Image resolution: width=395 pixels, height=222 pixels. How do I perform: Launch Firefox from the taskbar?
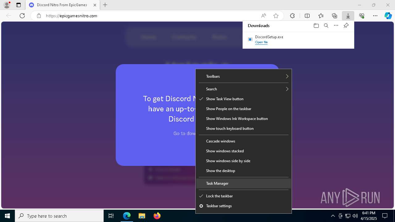pos(157,216)
